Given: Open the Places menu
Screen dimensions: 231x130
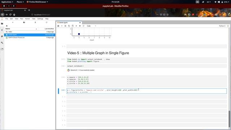Looking at the screenshot, I should 20,2.
